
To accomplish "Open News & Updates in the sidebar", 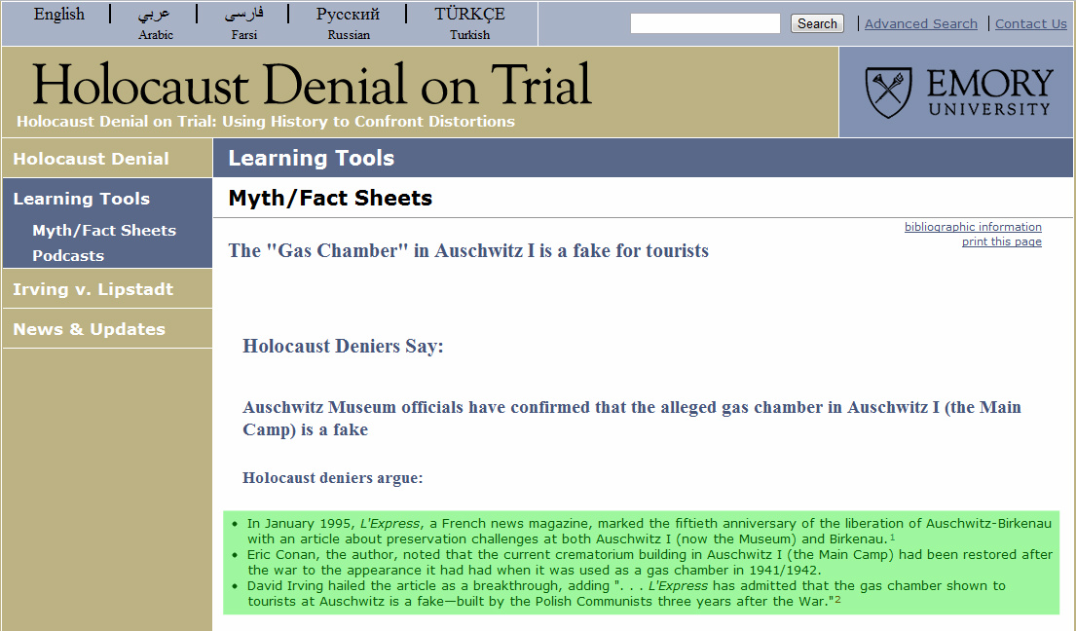I will tap(89, 329).
